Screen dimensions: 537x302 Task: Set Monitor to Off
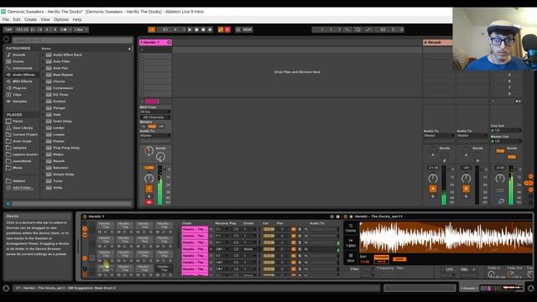pos(161,127)
